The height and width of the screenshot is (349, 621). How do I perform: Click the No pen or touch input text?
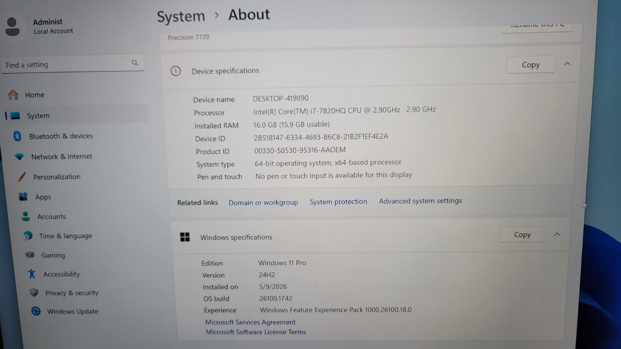coord(334,176)
